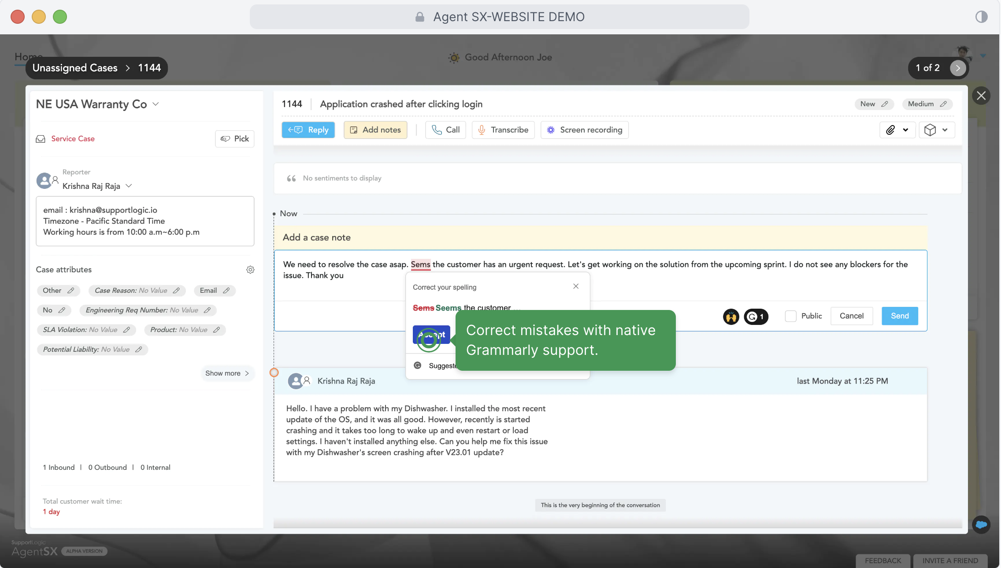Click the reporter info text box
Viewport: 1001px width, 568px height.
click(x=145, y=221)
